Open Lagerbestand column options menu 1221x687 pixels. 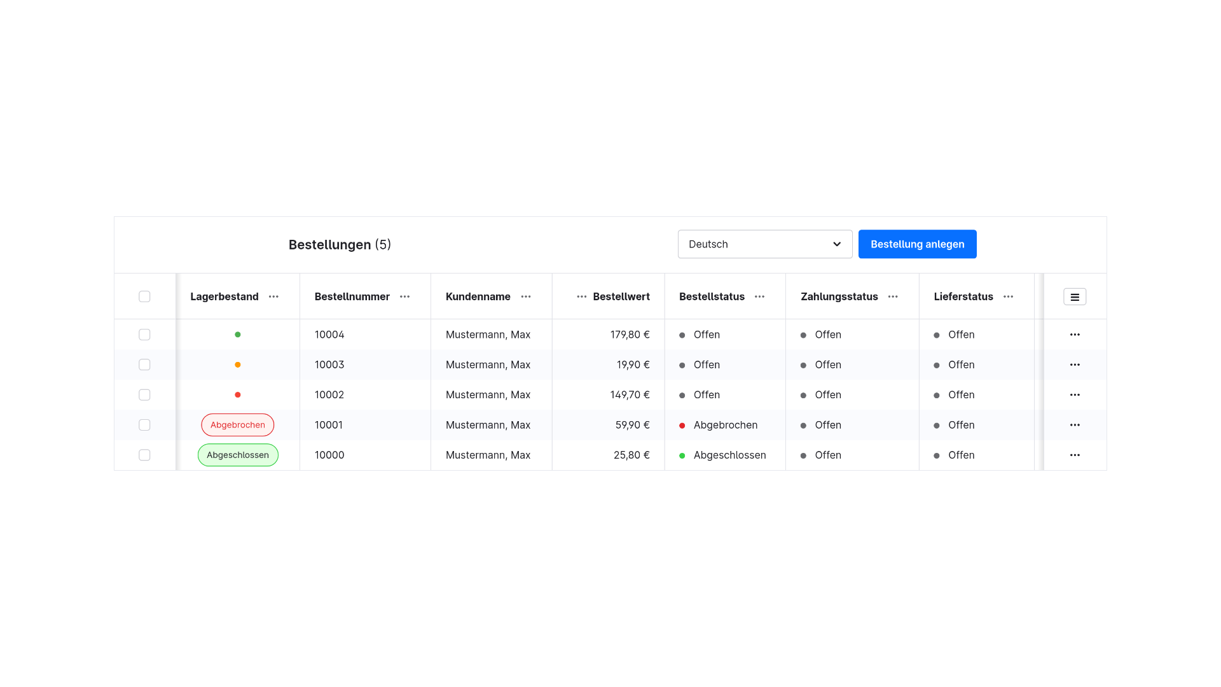click(273, 296)
